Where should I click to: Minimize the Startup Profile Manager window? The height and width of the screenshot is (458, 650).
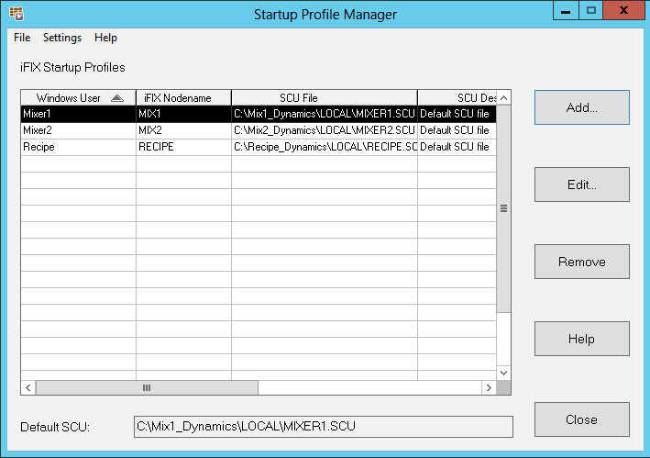pos(566,10)
